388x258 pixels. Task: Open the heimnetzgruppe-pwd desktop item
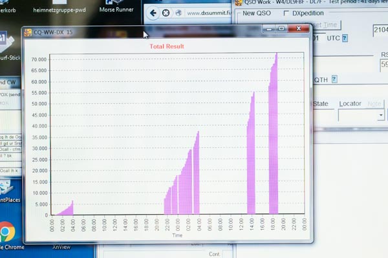(x=59, y=8)
